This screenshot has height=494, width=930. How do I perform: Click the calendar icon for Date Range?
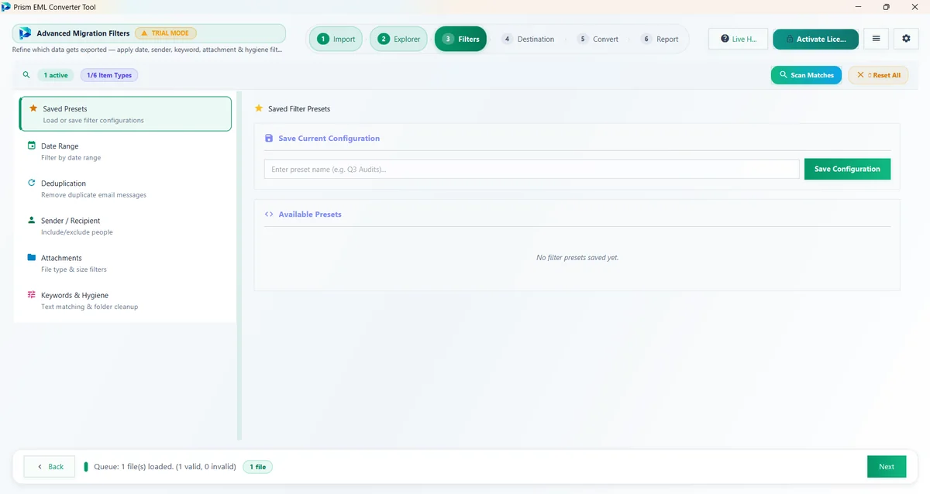click(32, 146)
